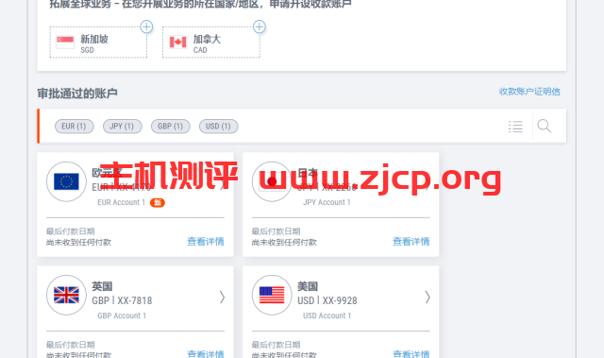
Task: Switch to list view icon
Action: 515,127
